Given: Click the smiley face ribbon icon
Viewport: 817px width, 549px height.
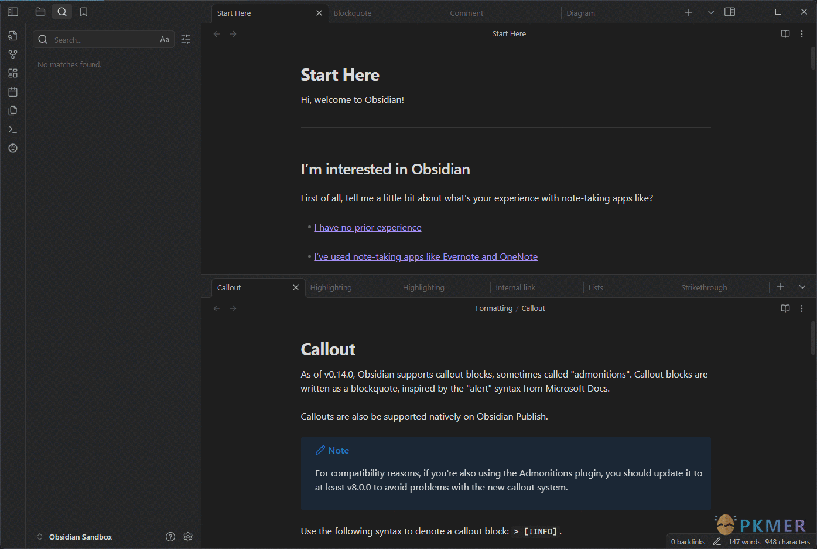Looking at the screenshot, I should click(x=13, y=148).
